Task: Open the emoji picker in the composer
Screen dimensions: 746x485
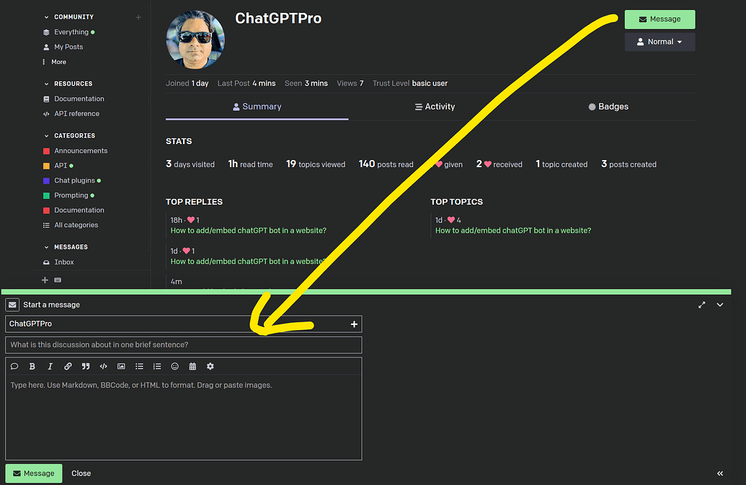Action: point(174,366)
